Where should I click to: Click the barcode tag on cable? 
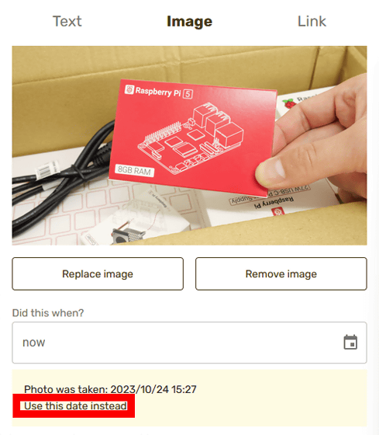coord(47,170)
